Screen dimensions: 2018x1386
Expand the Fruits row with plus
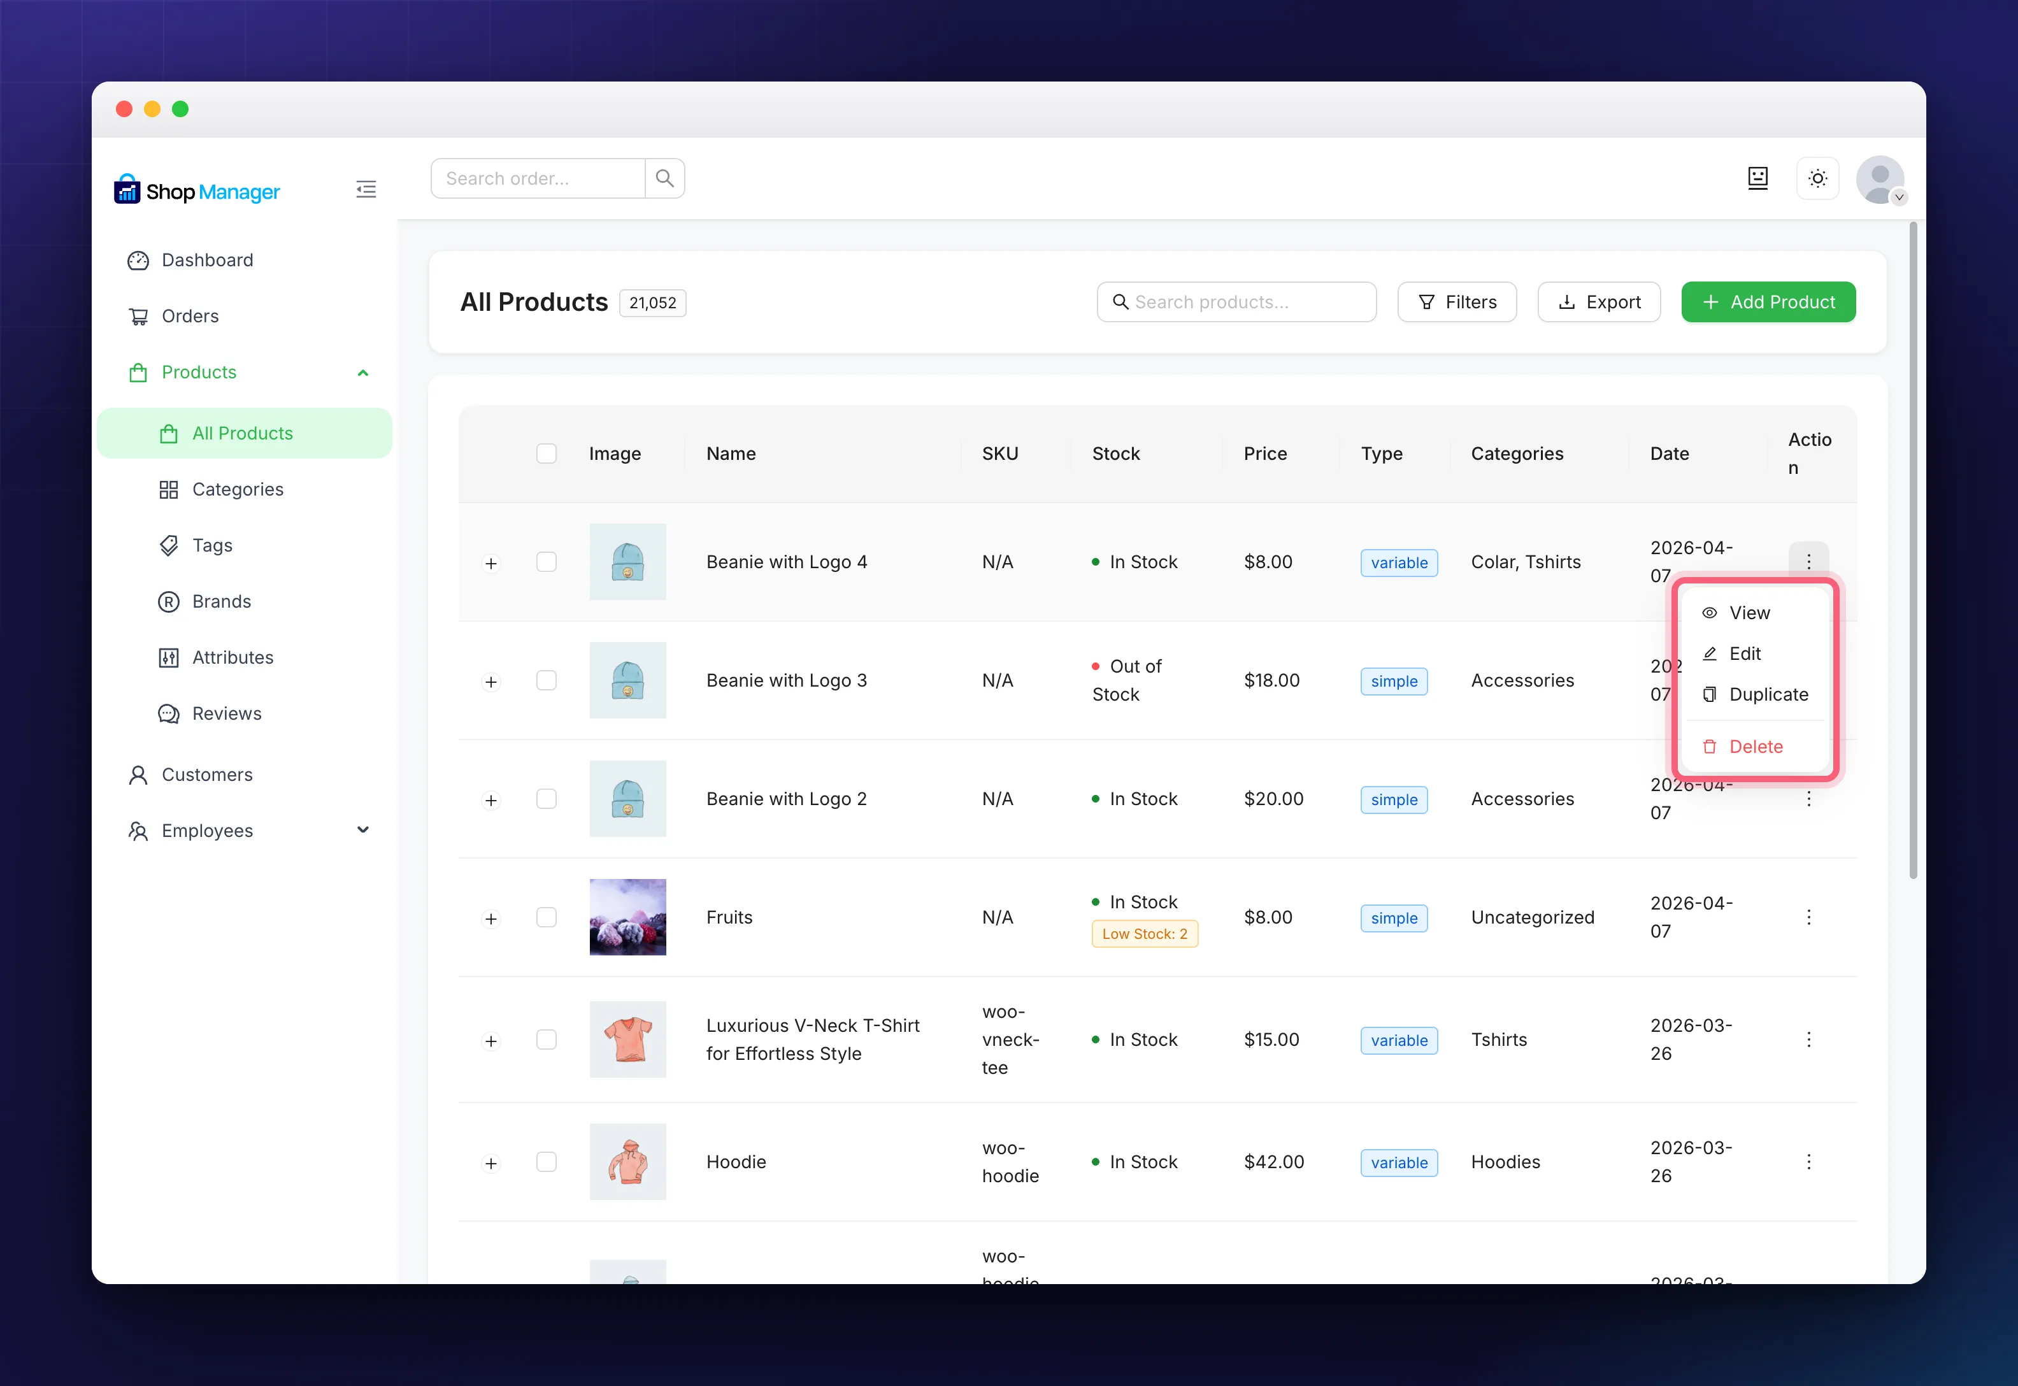coord(492,918)
